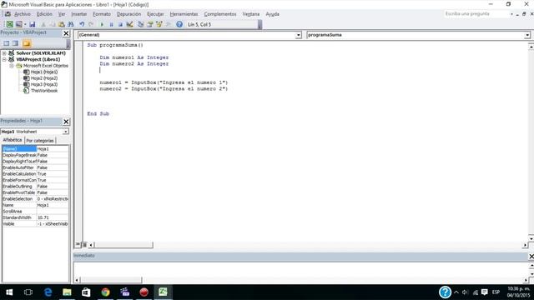Click the Save icon in the toolbar
Viewport: 534px width, 300px height.
(32, 24)
